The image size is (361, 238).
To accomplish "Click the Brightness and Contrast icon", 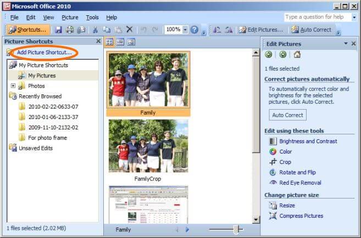I will coord(273,141).
